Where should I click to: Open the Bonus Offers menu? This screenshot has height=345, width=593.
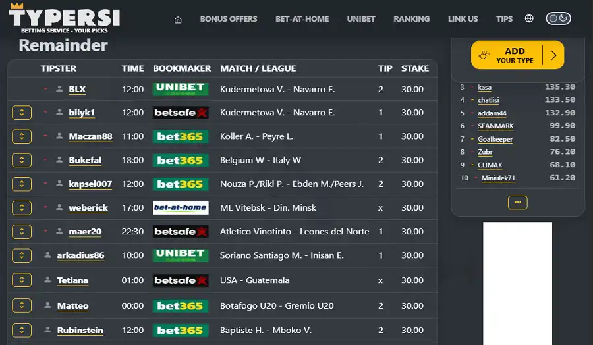(229, 19)
